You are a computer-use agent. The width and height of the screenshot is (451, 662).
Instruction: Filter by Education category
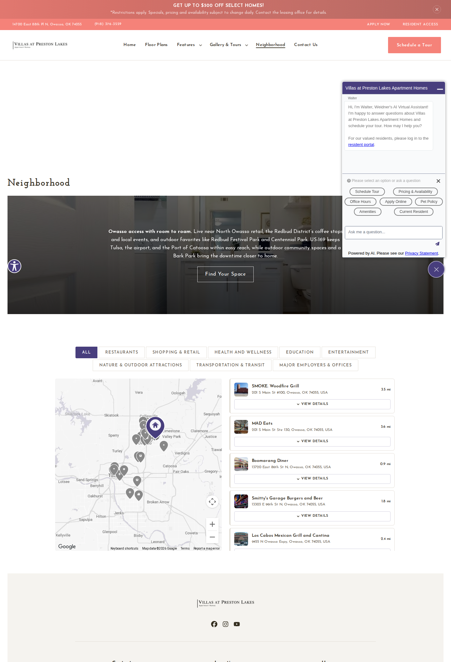(300, 352)
